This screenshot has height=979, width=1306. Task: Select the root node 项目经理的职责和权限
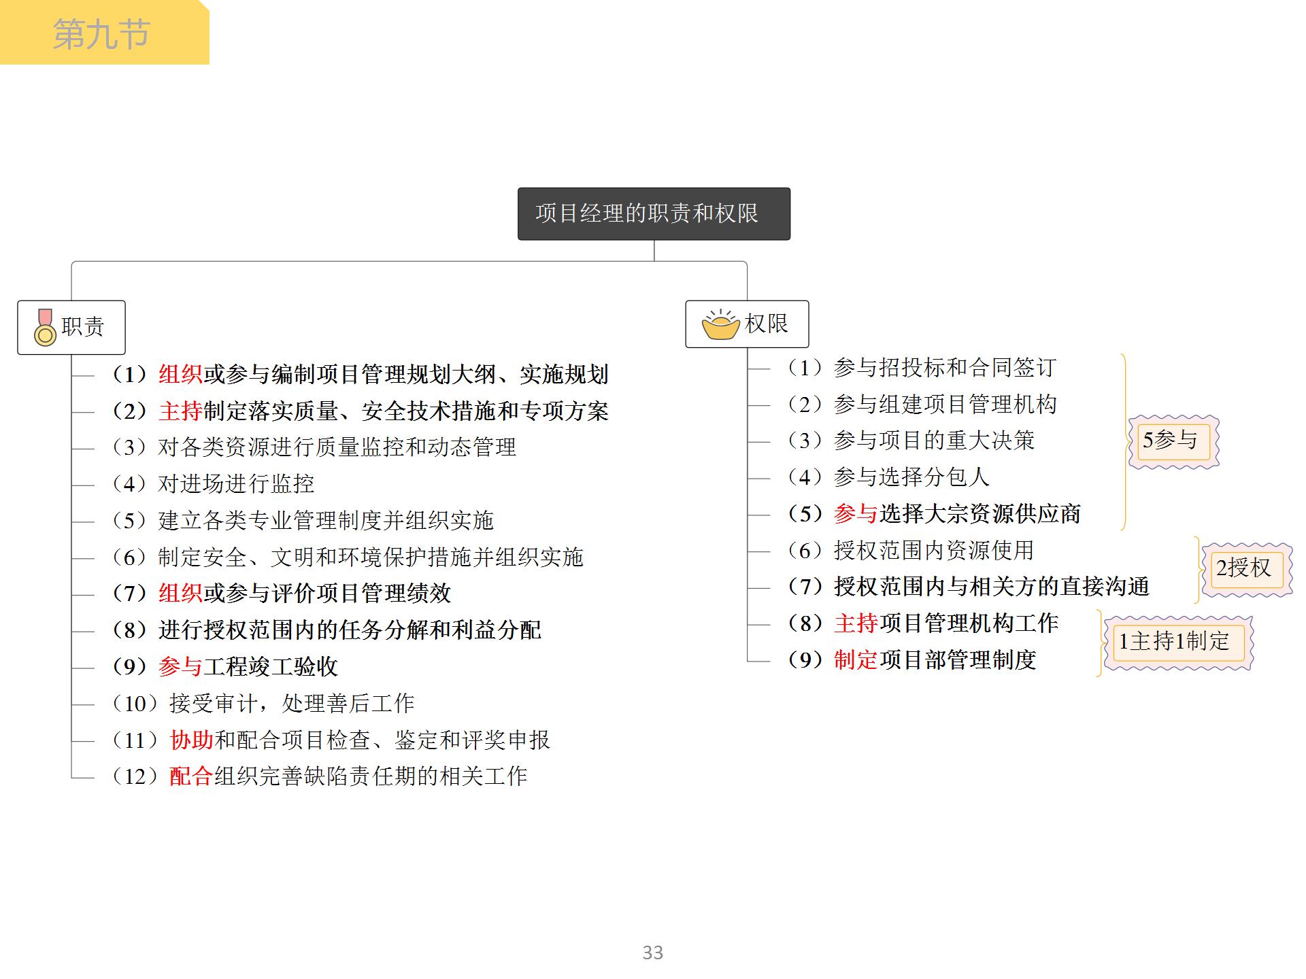(654, 213)
